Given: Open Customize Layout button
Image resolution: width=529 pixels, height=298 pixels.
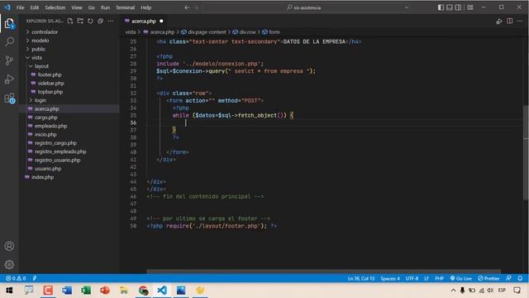Looking at the screenshot, I should pyautogui.click(x=470, y=7).
